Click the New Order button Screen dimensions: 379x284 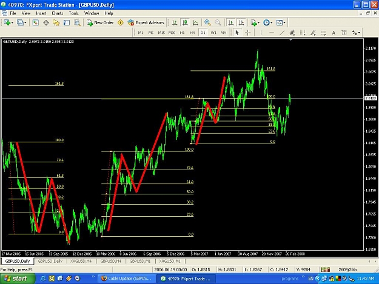(100, 22)
